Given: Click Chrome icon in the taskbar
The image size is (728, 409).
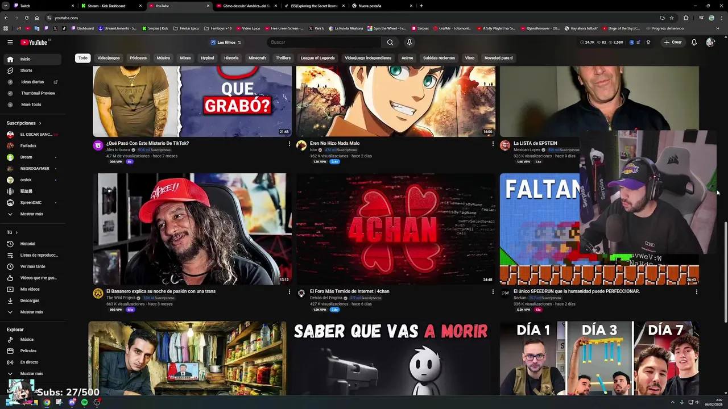Looking at the screenshot, I should point(47,402).
